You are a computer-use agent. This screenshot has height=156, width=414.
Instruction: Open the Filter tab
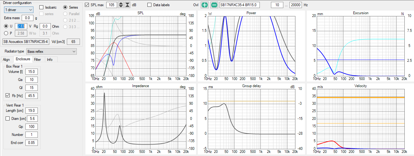[37, 60]
